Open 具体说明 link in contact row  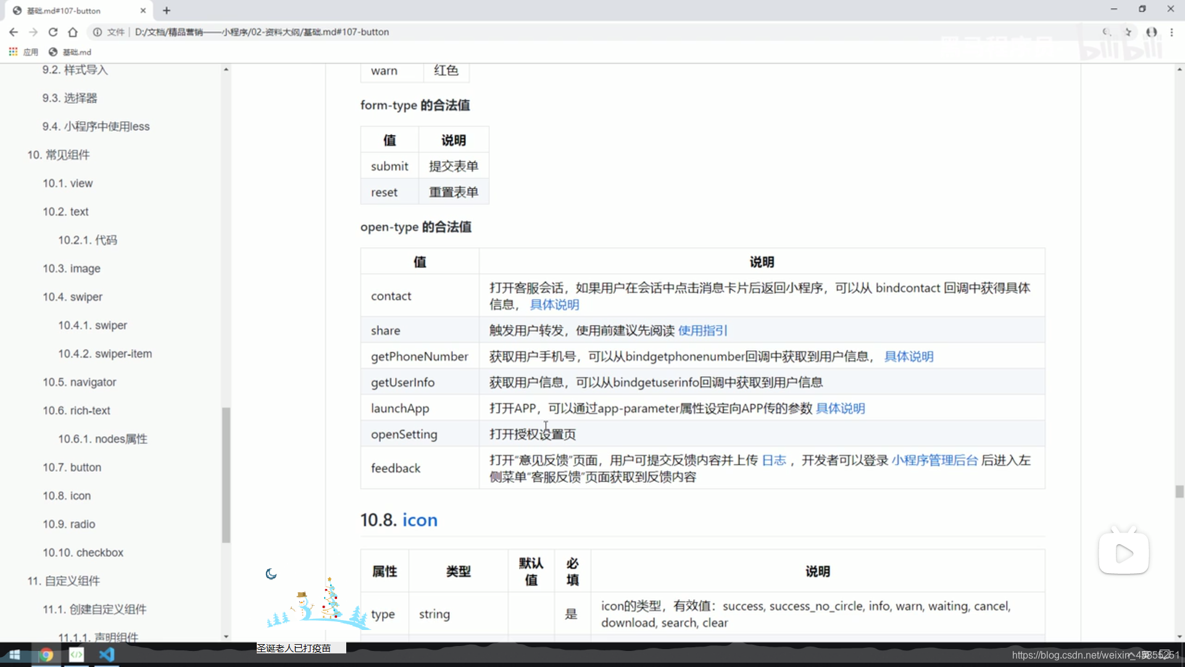[554, 304]
